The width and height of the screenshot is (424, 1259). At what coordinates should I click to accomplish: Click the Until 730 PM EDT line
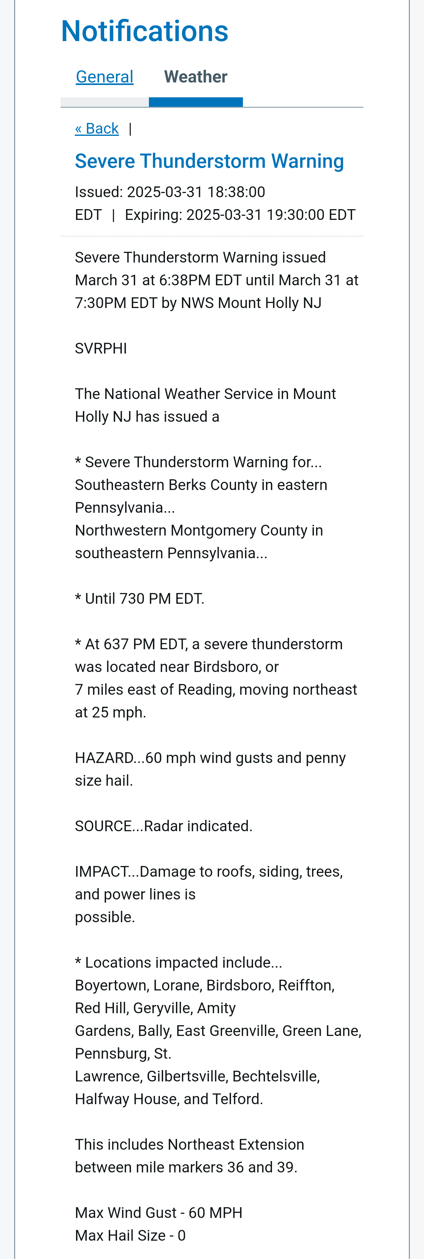click(139, 599)
